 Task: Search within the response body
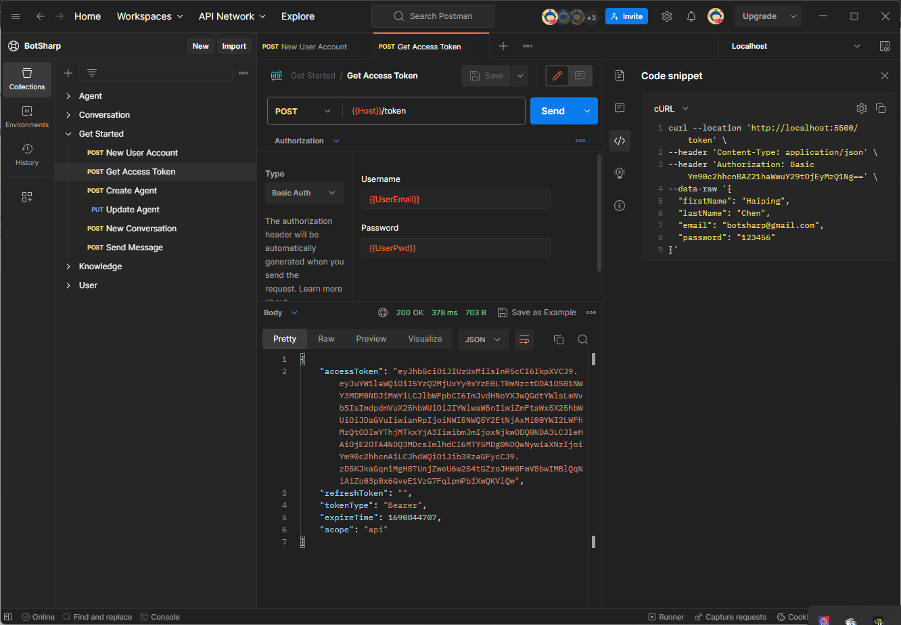click(583, 340)
